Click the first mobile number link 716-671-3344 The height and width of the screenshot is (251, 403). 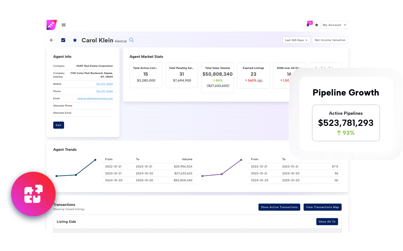click(x=104, y=84)
